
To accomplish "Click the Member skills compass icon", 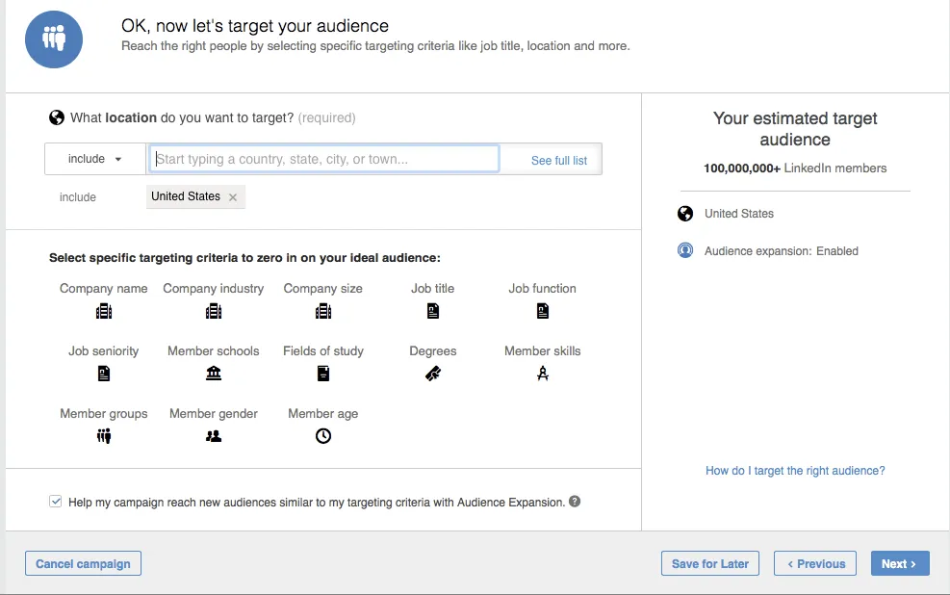I will click(542, 374).
